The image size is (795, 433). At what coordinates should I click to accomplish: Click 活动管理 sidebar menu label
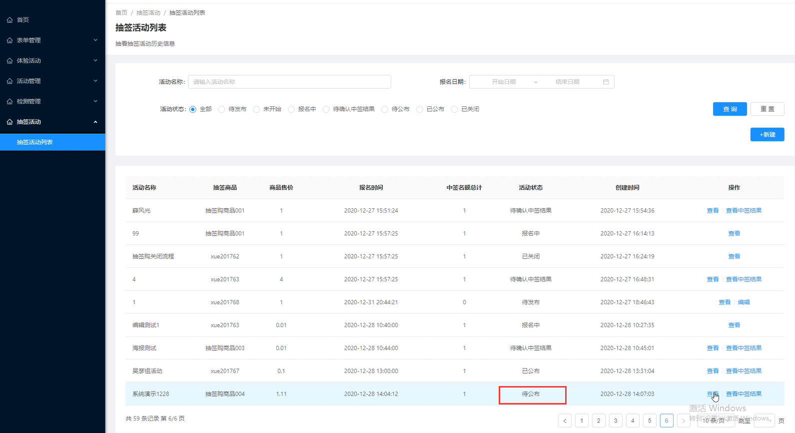pos(29,81)
